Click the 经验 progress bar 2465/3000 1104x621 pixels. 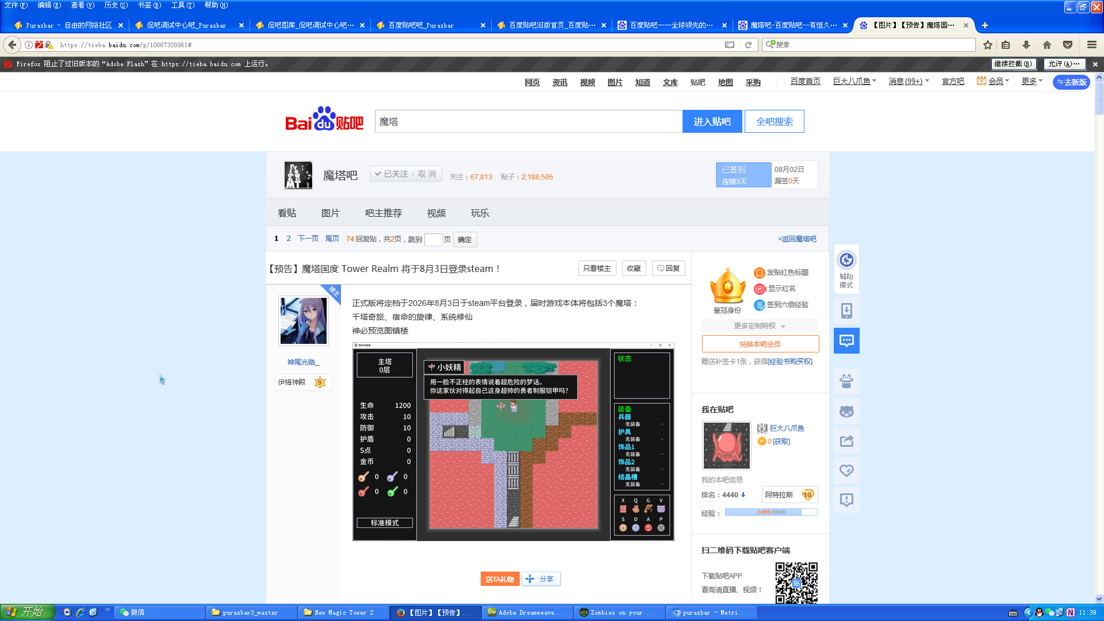(771, 512)
